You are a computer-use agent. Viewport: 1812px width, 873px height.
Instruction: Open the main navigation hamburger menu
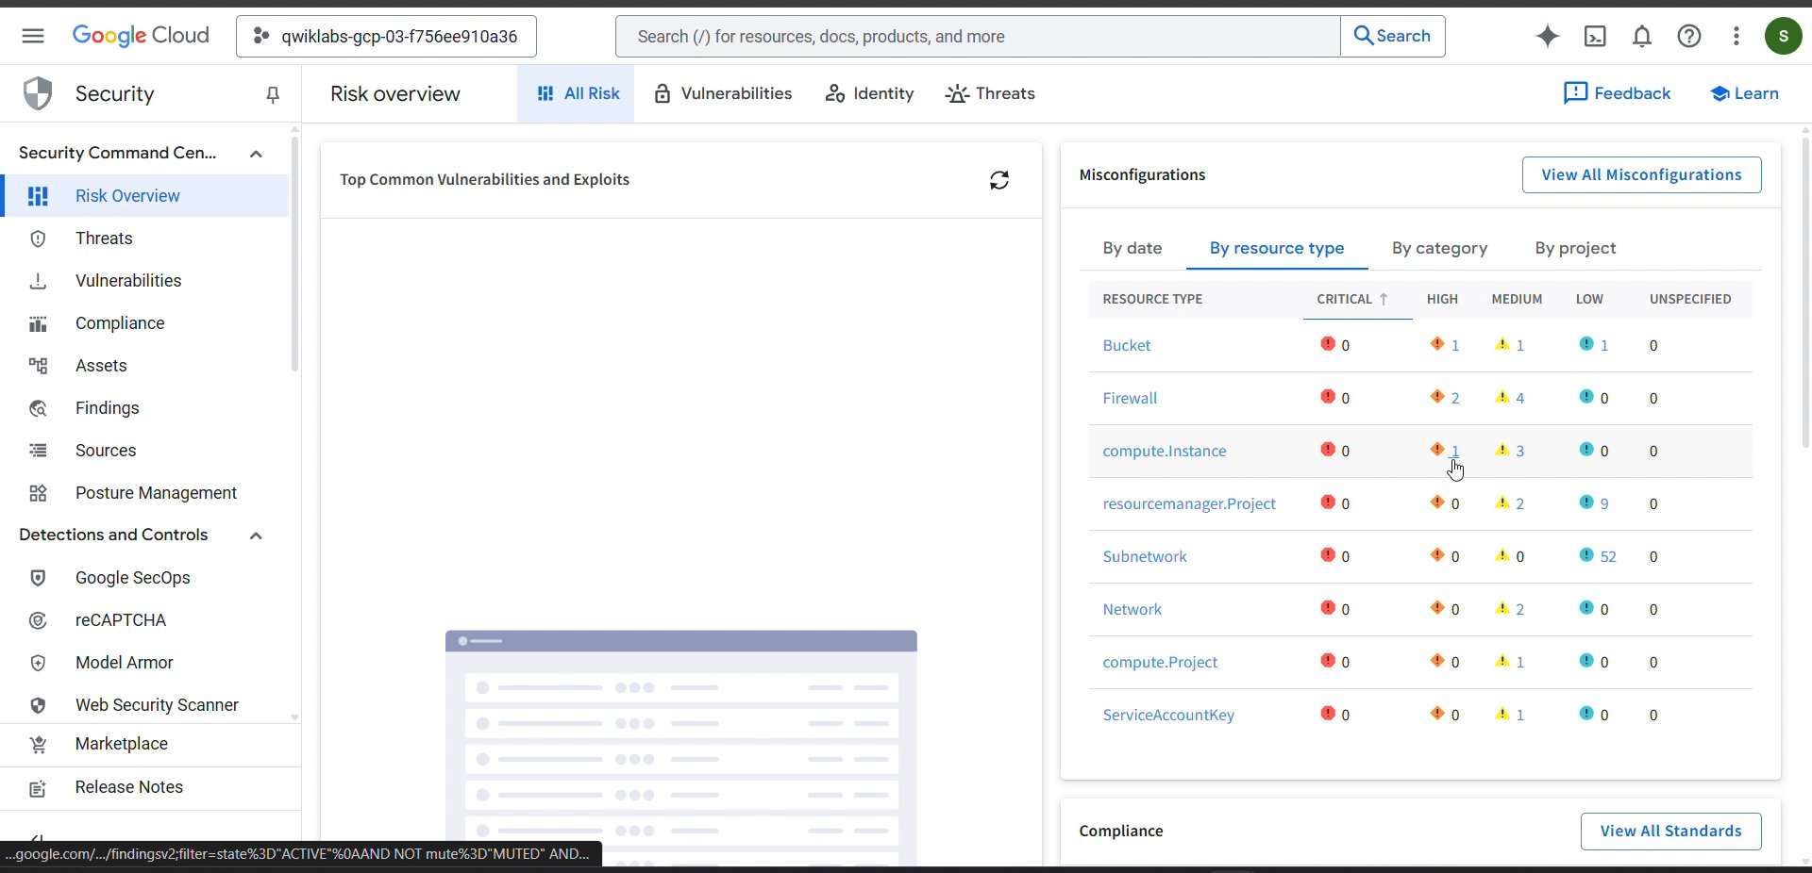coord(33,36)
